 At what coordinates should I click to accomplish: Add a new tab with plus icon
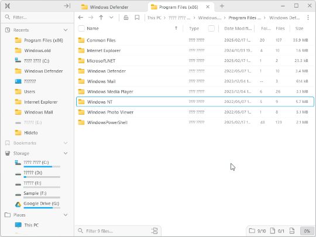tap(222, 6)
